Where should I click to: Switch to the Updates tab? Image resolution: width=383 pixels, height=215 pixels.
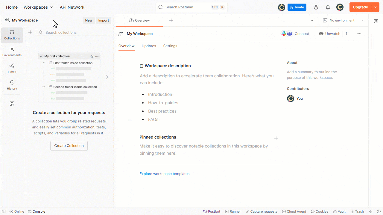point(149,46)
